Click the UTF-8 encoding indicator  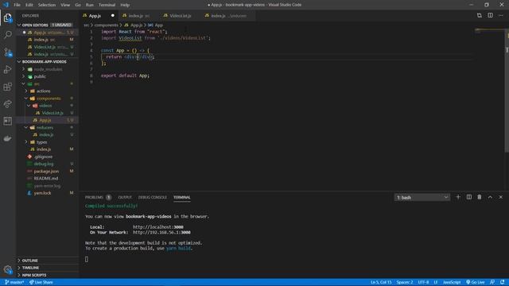click(423, 282)
